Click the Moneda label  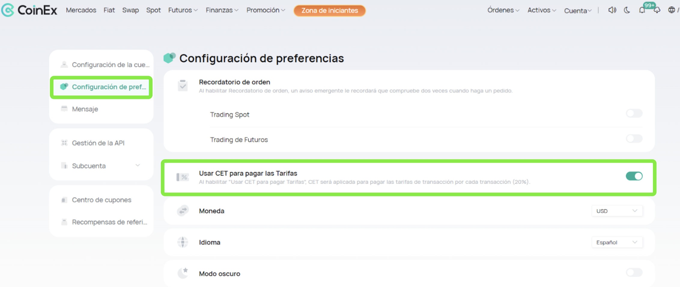[x=211, y=211]
